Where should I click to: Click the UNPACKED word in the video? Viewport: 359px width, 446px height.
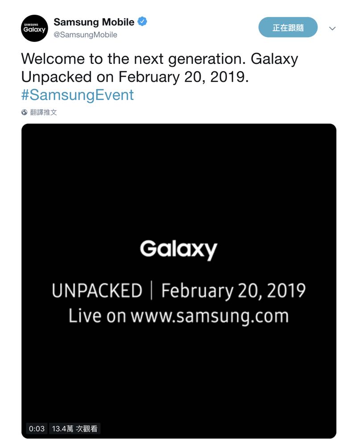tap(97, 291)
